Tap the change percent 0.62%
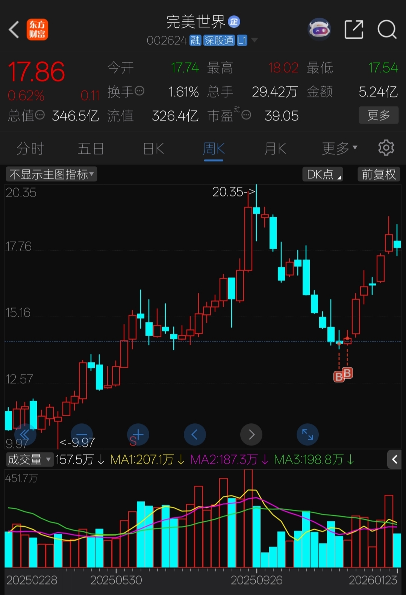This screenshot has width=406, height=595. 26,96
